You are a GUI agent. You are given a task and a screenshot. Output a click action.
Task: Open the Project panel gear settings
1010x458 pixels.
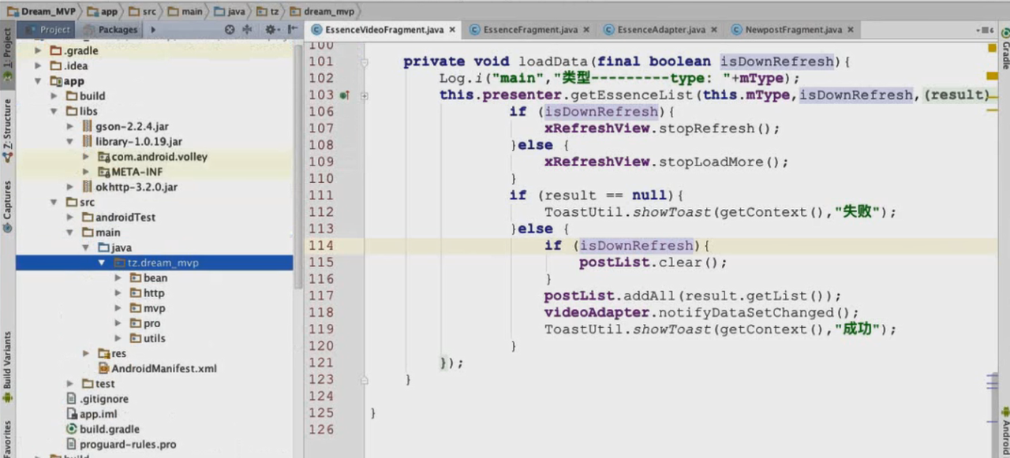[271, 29]
